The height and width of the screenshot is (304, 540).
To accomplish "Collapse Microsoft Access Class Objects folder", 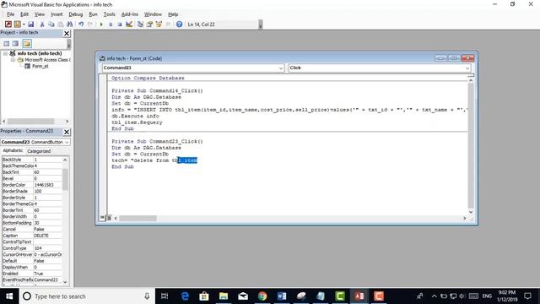I will point(13,60).
